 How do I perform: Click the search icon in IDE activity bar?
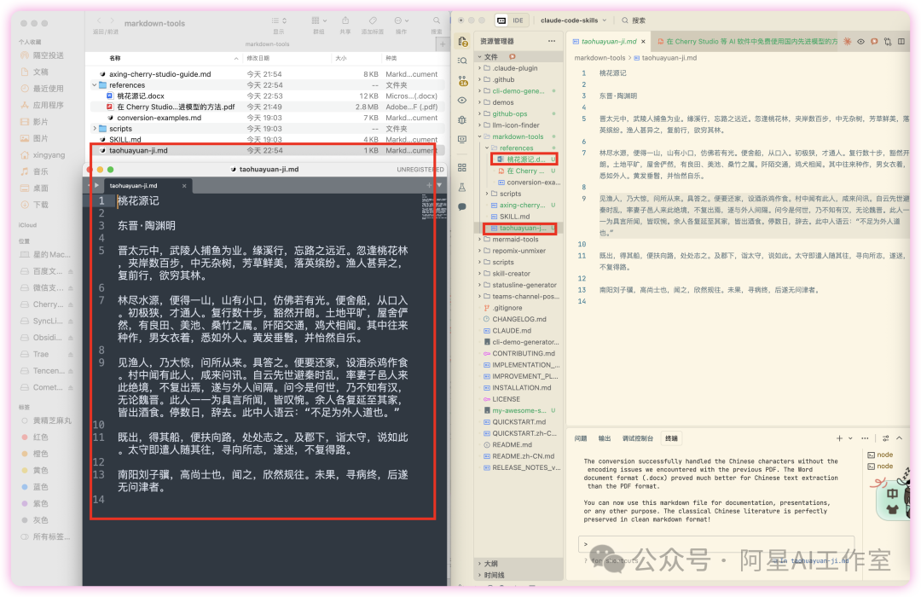(x=462, y=60)
